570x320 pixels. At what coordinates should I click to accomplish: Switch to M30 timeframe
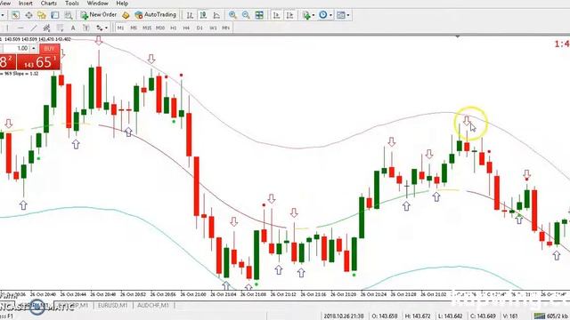(x=160, y=28)
